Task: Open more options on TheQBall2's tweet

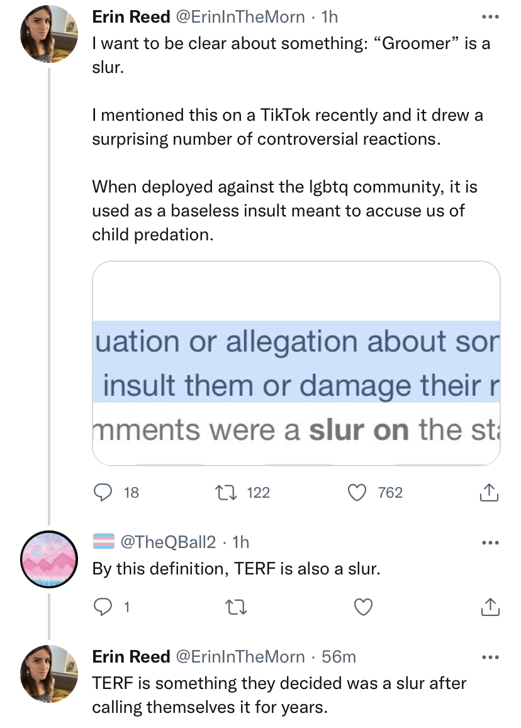Action: point(489,541)
